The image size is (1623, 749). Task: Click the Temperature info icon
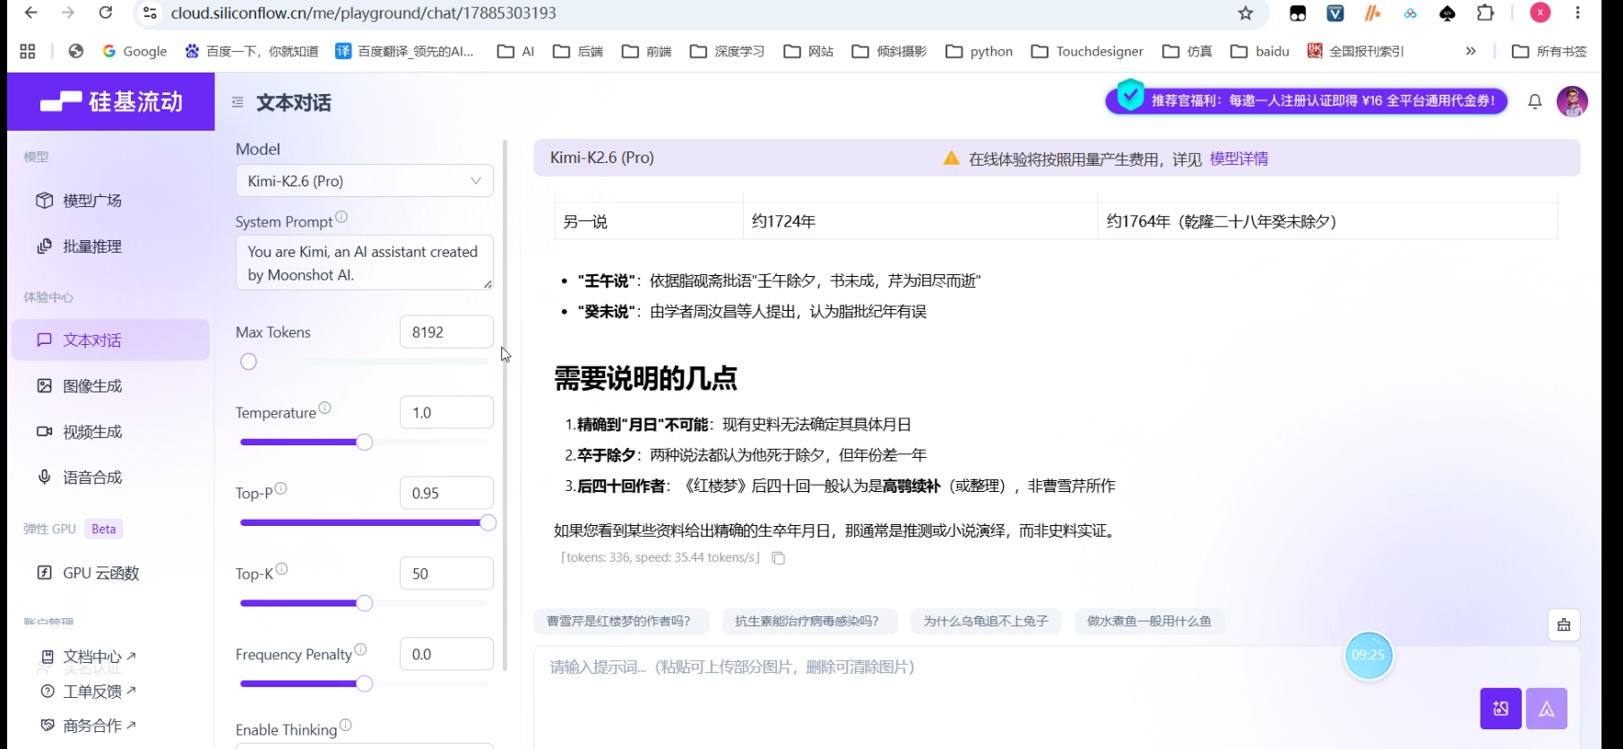(x=324, y=408)
